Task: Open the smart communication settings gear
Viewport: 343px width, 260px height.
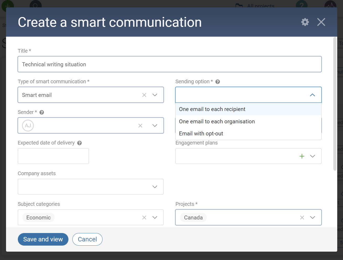Action: (x=305, y=22)
